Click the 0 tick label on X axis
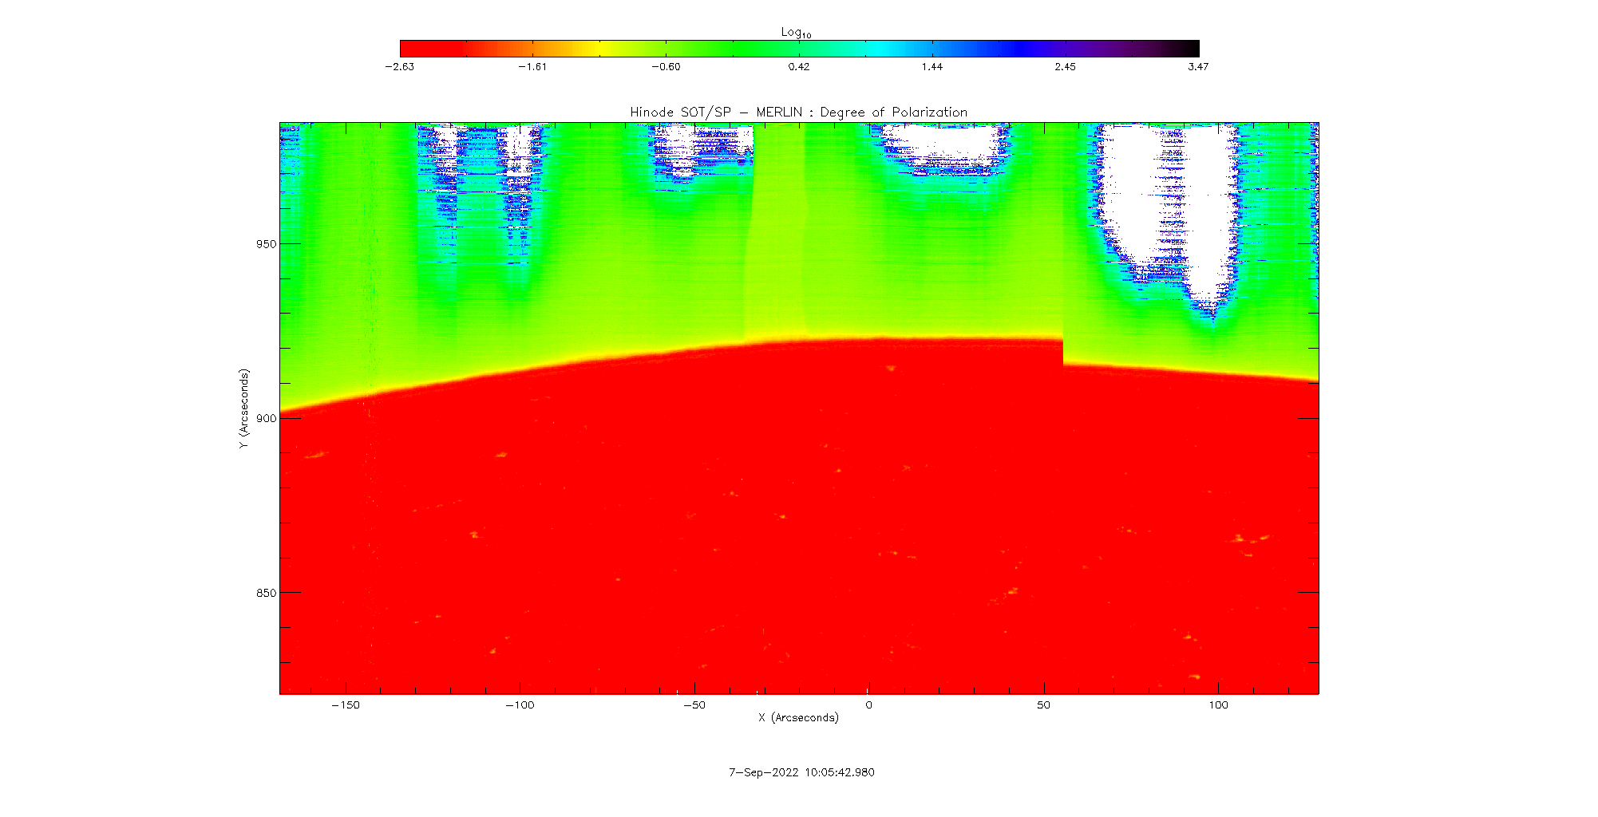 tap(868, 705)
